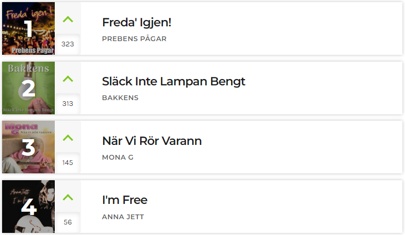Upvote Släck Inte Lampan Bengt with arrow
Viewport: 405px width, 235px height.
point(68,79)
